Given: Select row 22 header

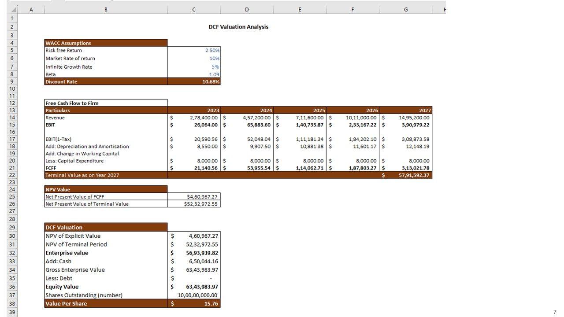Looking at the screenshot, I should (12, 175).
